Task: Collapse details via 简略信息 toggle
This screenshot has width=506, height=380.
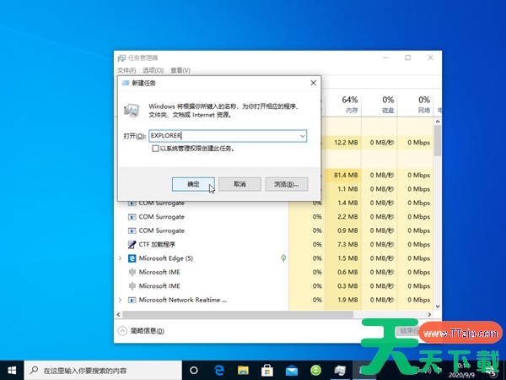Action: point(123,331)
